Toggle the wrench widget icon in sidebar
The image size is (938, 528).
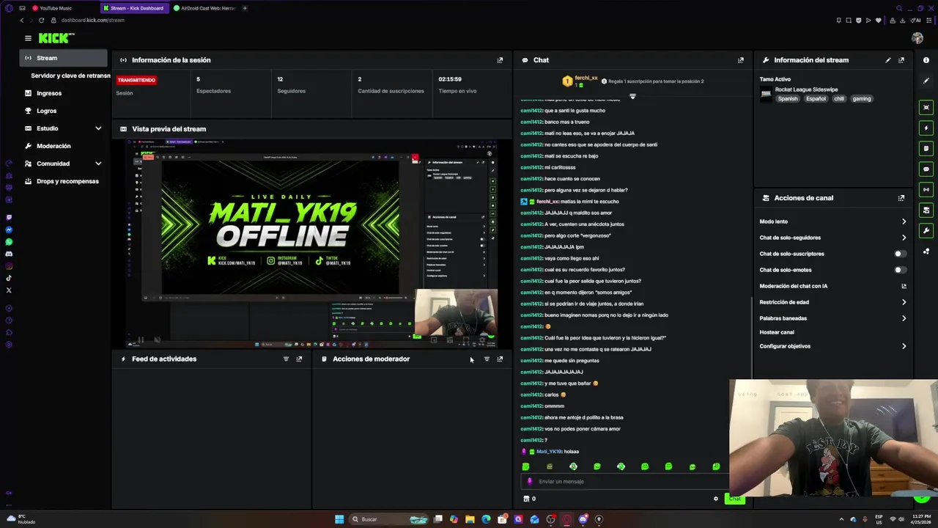[x=926, y=231]
